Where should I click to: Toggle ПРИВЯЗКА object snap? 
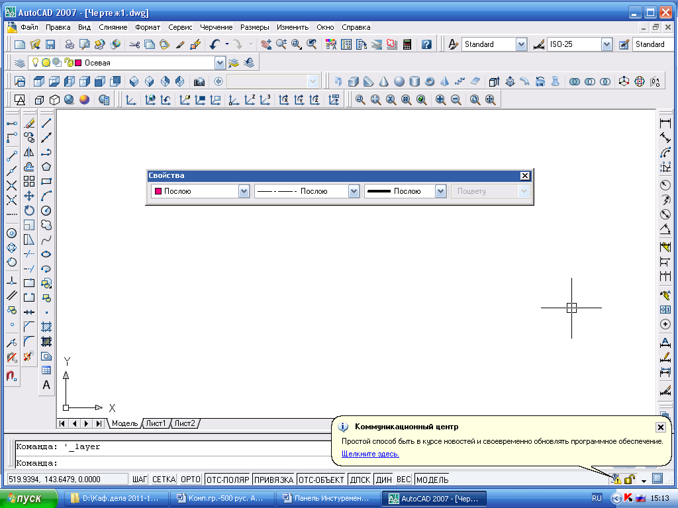(273, 479)
